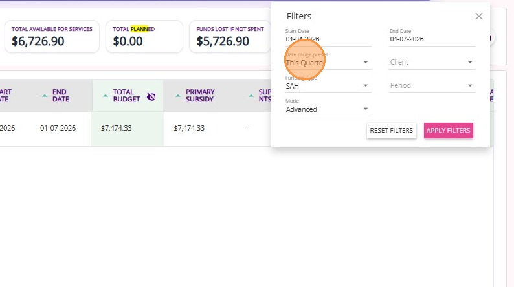
Task: Sort table by End Date header
Action: pyautogui.click(x=61, y=96)
